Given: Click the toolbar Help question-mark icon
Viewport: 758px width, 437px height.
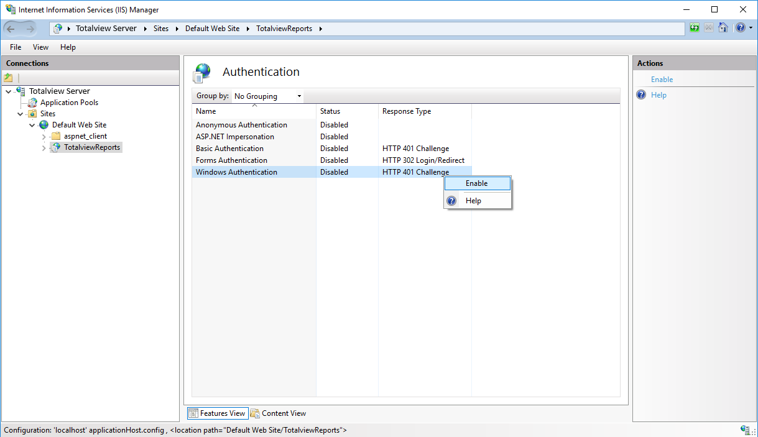Looking at the screenshot, I should point(740,28).
